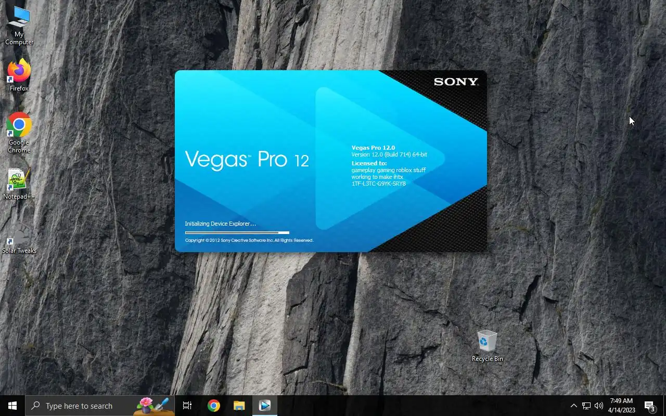Open the notification center icon
Screen dimensions: 666x416
(649, 406)
